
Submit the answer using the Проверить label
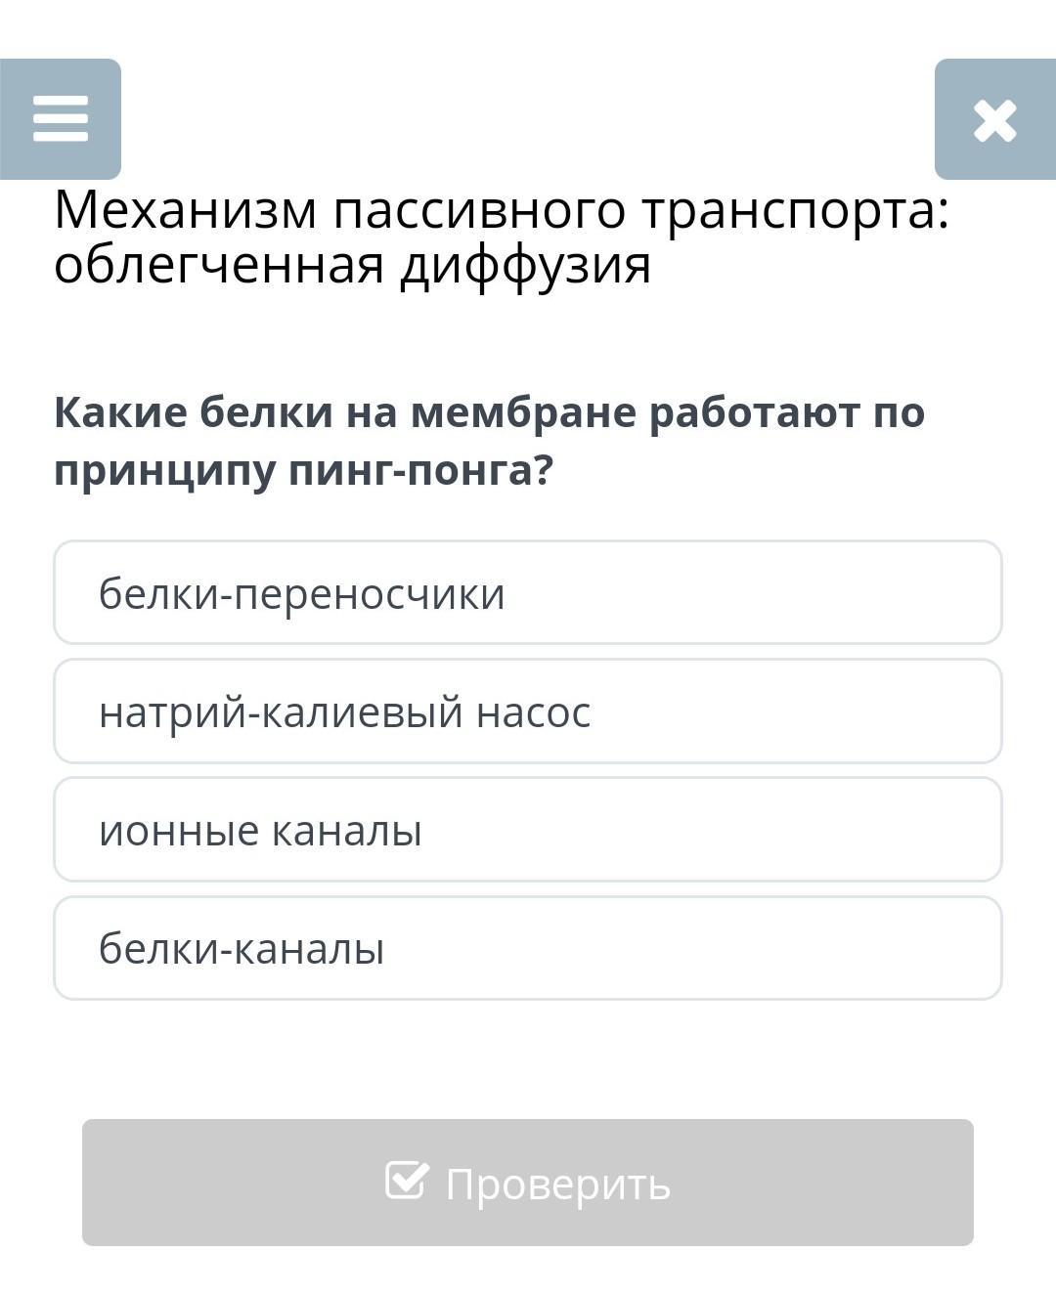(557, 1185)
